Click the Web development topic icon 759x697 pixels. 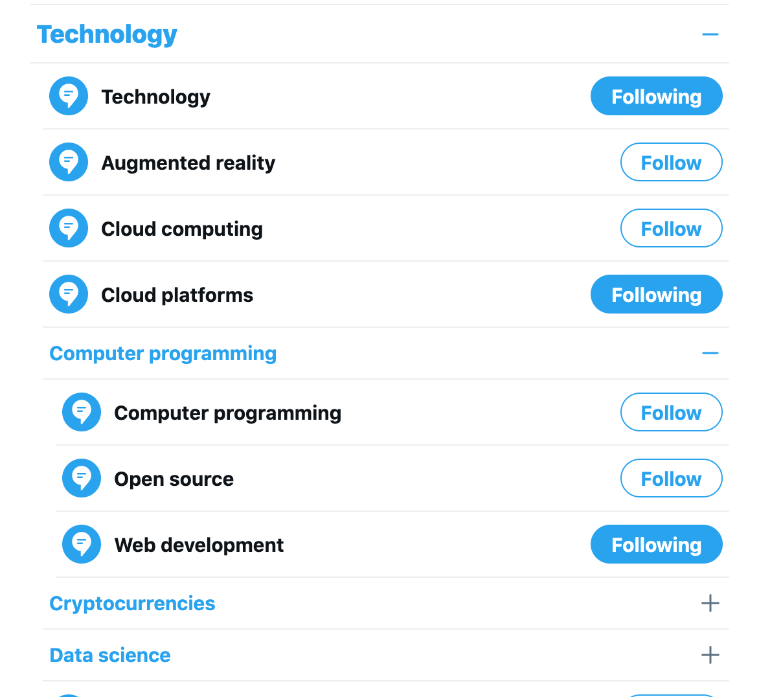tap(82, 544)
